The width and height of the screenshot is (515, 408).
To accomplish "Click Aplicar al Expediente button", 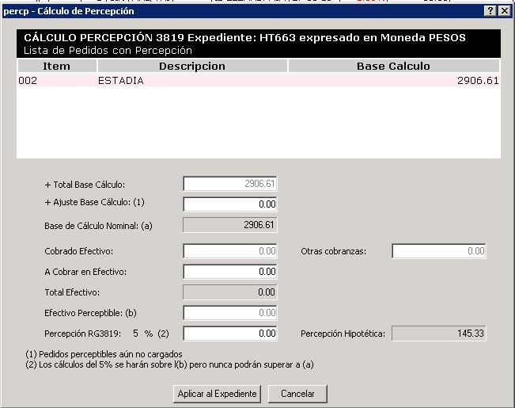I will pyautogui.click(x=217, y=394).
